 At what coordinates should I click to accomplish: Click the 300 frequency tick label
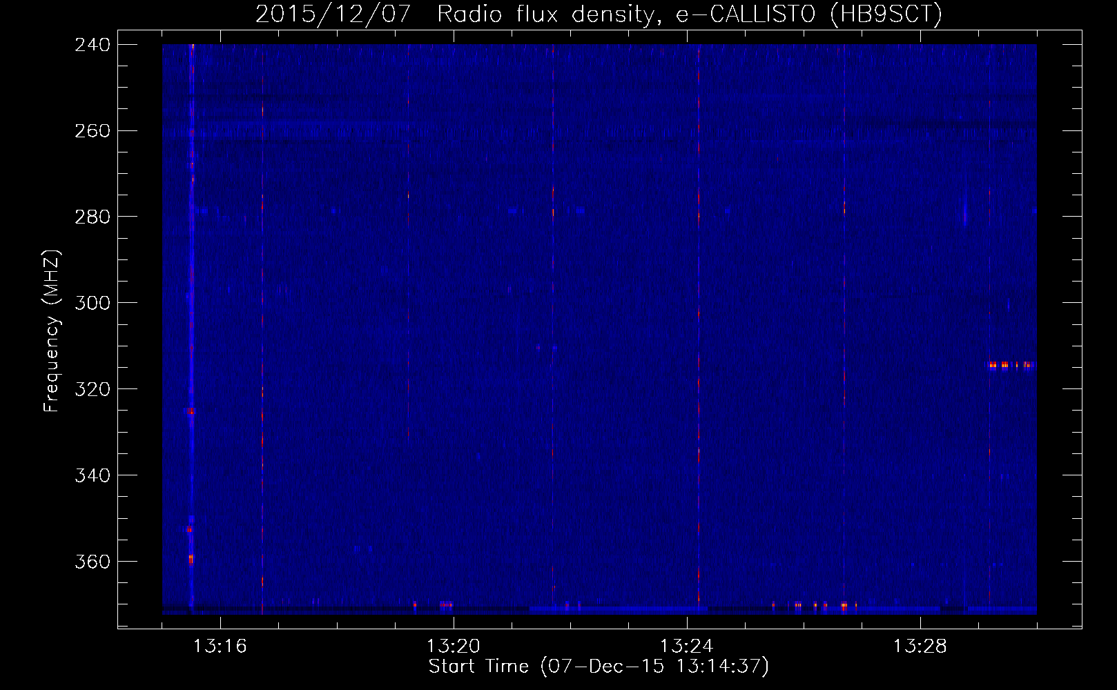(93, 304)
